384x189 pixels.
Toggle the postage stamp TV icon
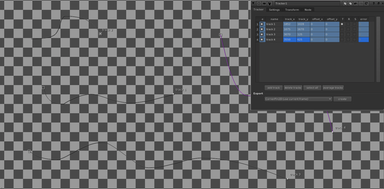coord(264,3)
